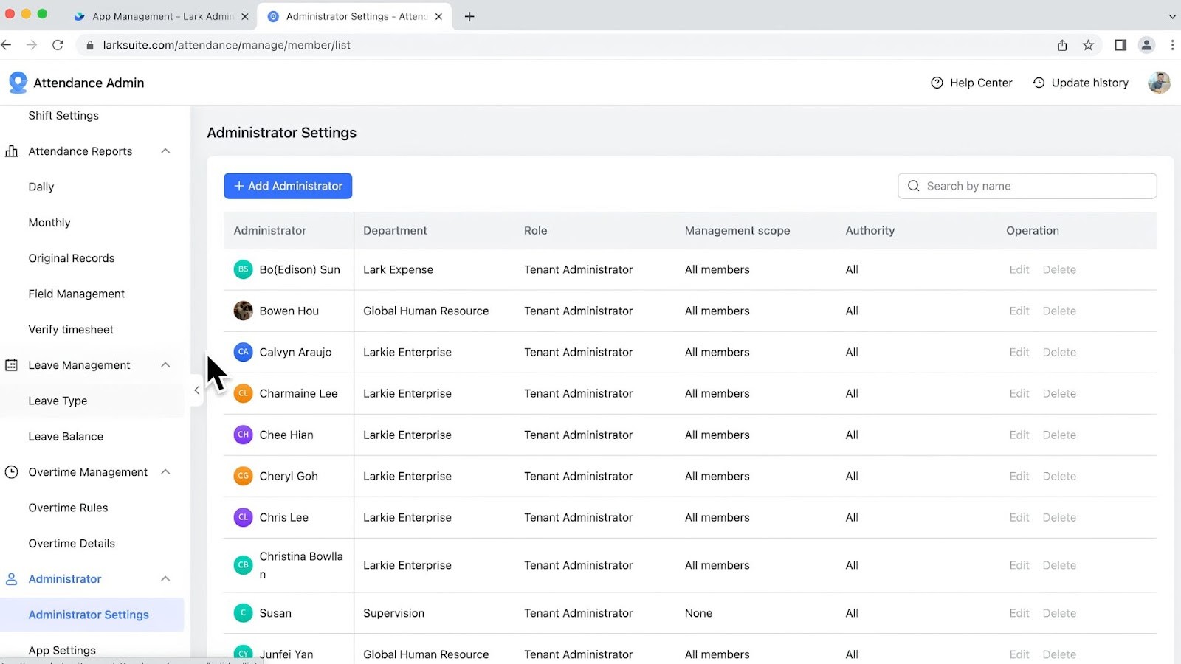Click the Leave Management calendar icon
Screen dimensions: 1181x664
coord(12,364)
